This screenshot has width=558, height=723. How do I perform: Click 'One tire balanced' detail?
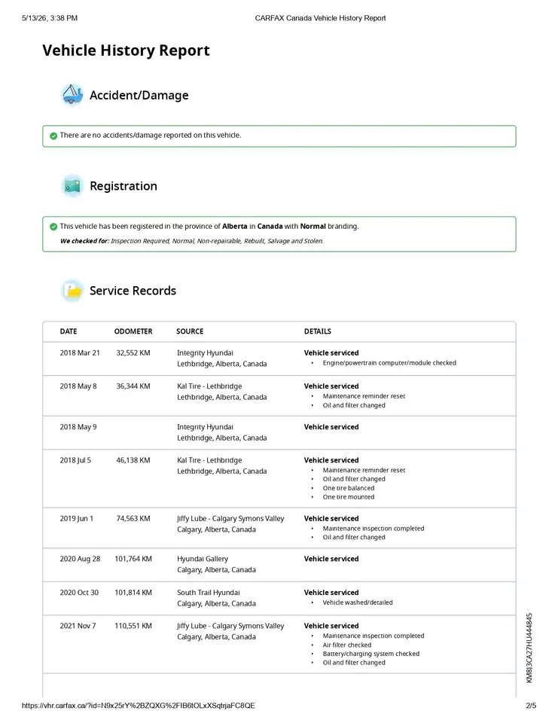348,488
